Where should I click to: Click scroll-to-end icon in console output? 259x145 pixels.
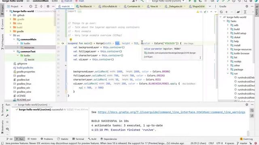[252, 116]
